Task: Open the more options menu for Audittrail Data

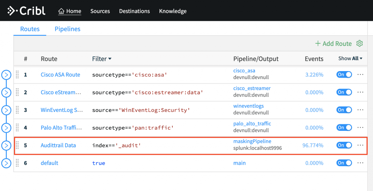Action: (x=360, y=145)
